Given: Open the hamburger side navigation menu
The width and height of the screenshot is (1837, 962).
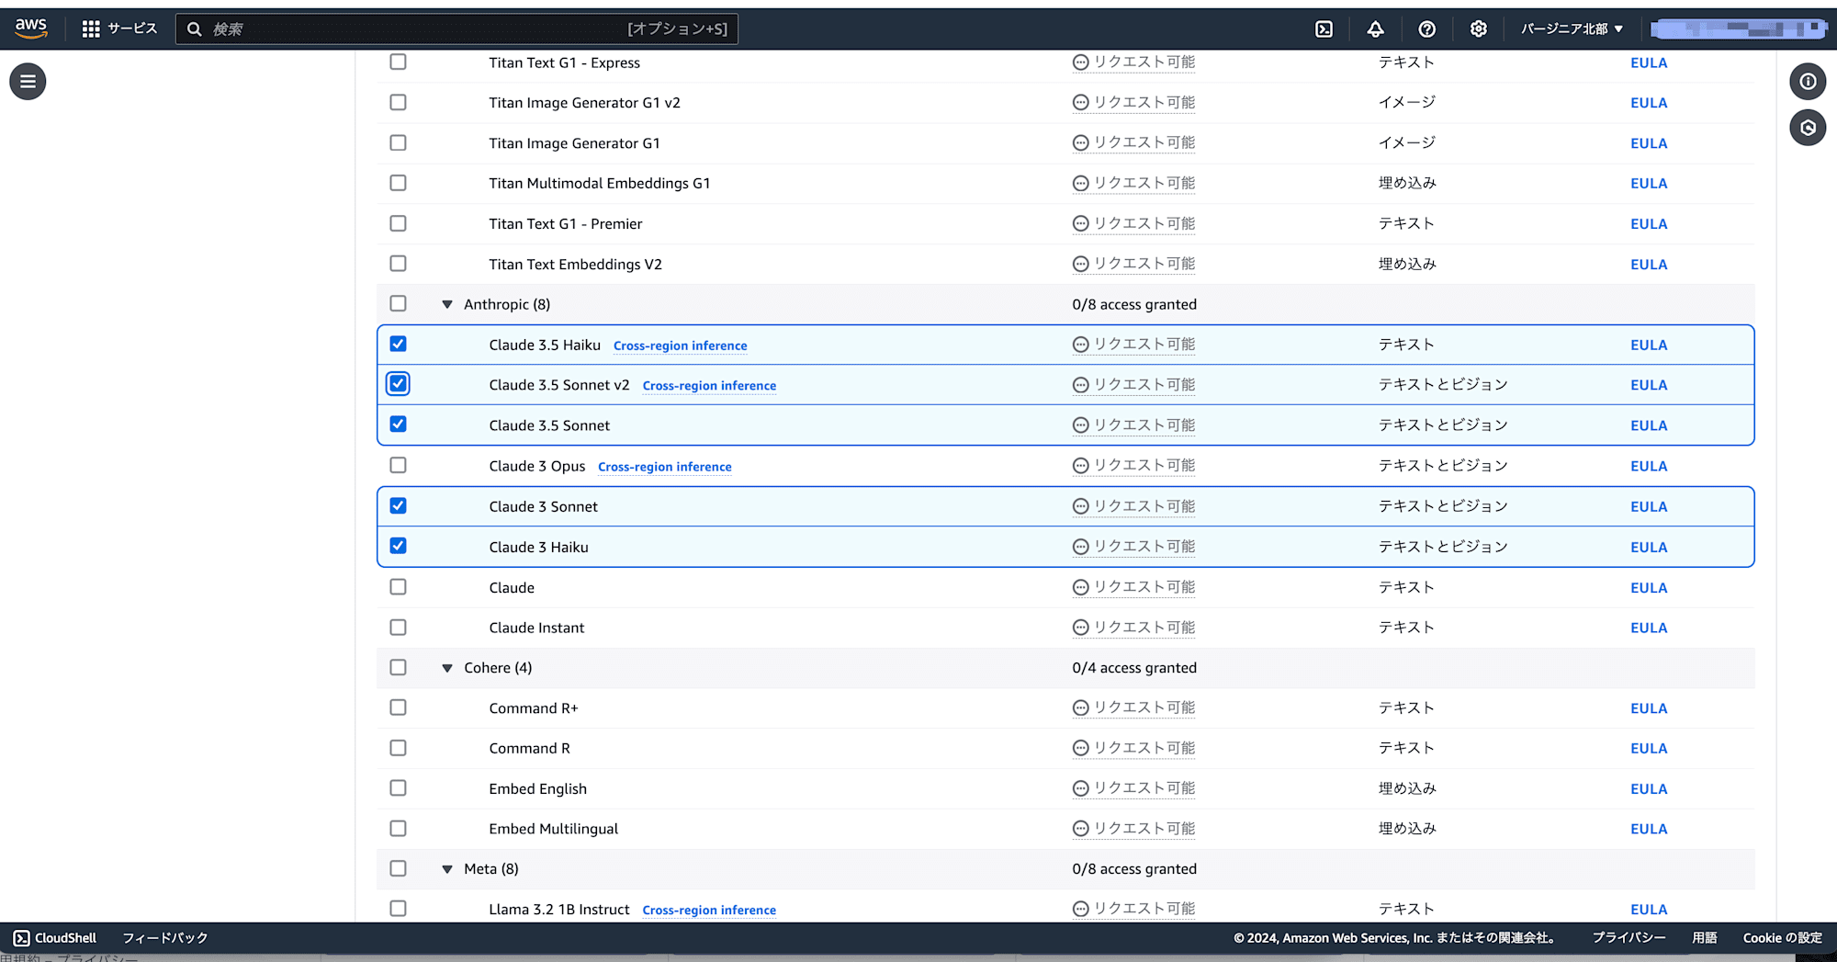Looking at the screenshot, I should pyautogui.click(x=28, y=82).
